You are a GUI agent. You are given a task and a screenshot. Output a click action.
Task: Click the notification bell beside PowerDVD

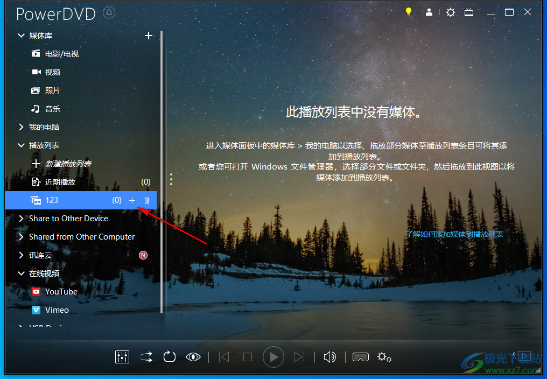tap(109, 13)
